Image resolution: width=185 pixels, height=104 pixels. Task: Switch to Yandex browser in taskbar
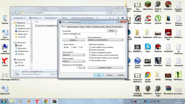click(x=37, y=101)
